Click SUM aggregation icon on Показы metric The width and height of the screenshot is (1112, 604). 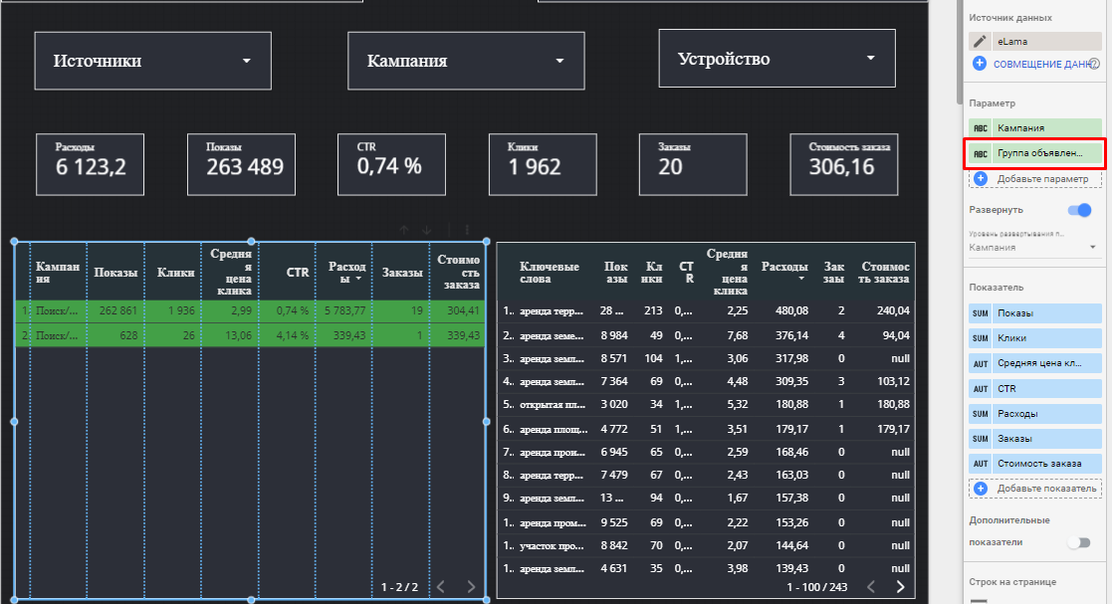(x=981, y=313)
